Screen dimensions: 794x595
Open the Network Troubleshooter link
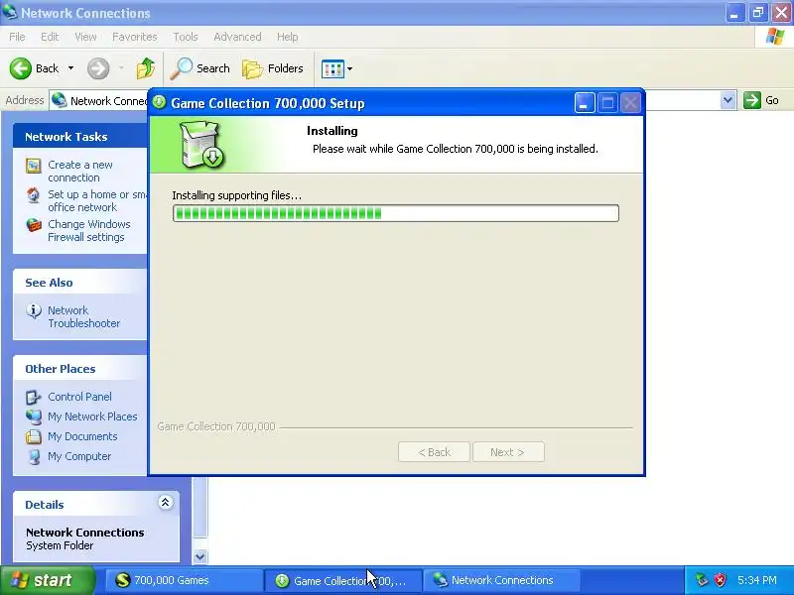pyautogui.click(x=84, y=316)
